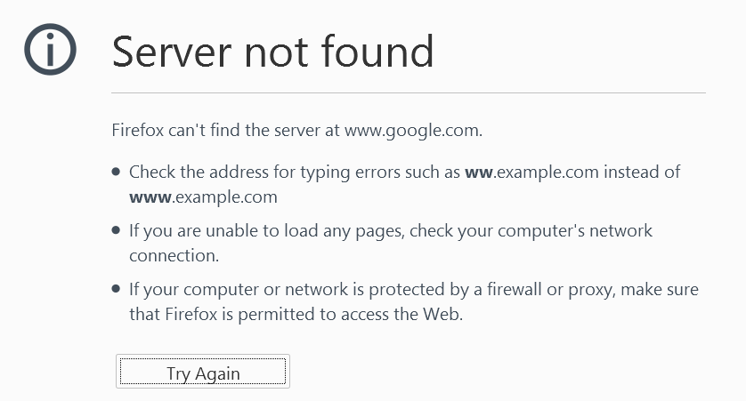The height and width of the screenshot is (401, 746).
Task: Click the bullet dot before "If your computer or network"
Action: point(117,290)
